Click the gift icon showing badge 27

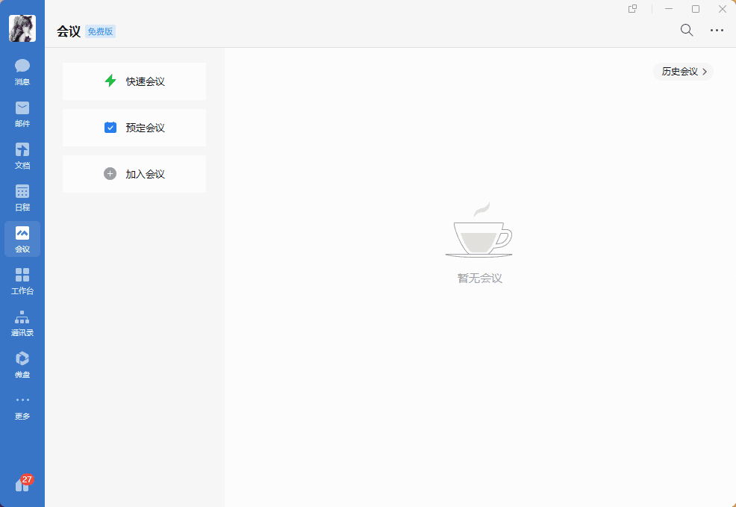click(x=22, y=484)
